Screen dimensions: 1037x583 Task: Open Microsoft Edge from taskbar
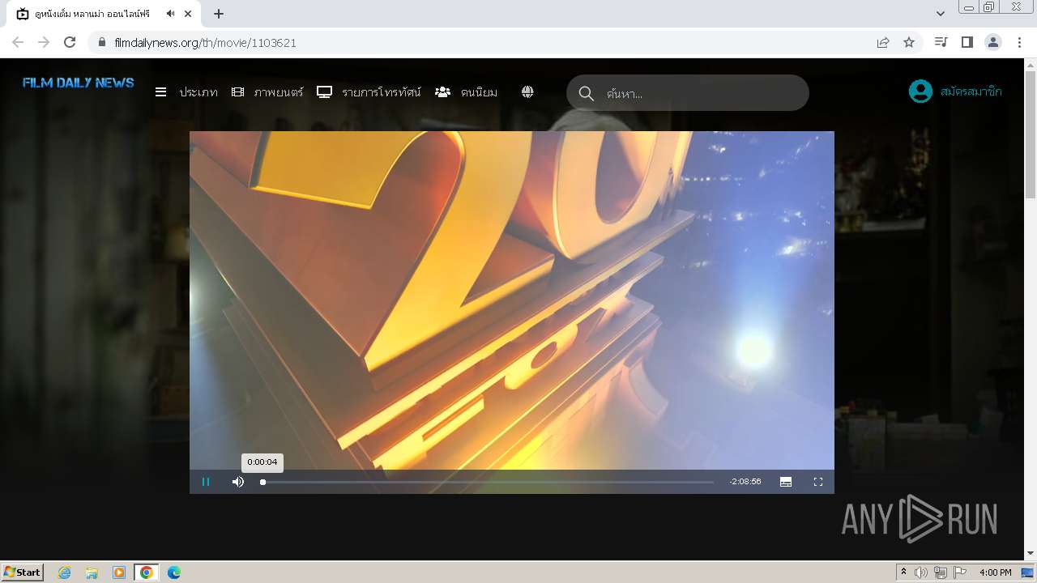(174, 572)
